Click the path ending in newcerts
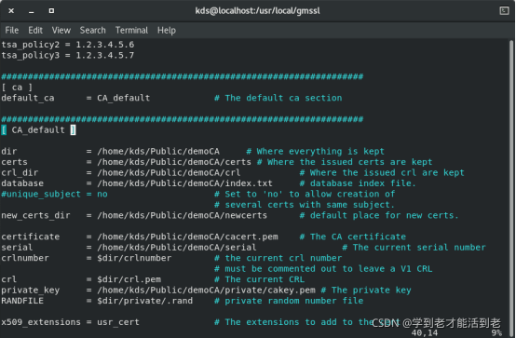Viewport: 516px width, 338px height. point(182,215)
